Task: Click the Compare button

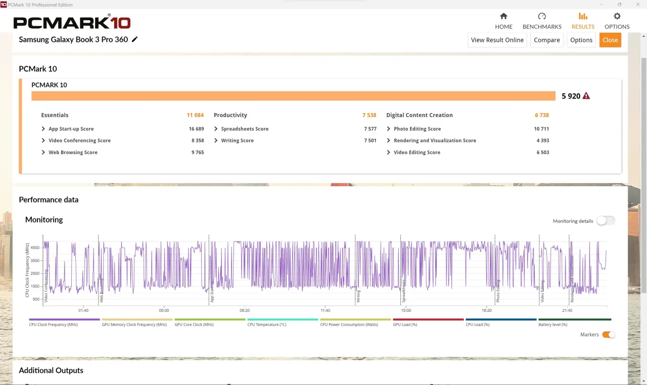Action: coord(547,40)
